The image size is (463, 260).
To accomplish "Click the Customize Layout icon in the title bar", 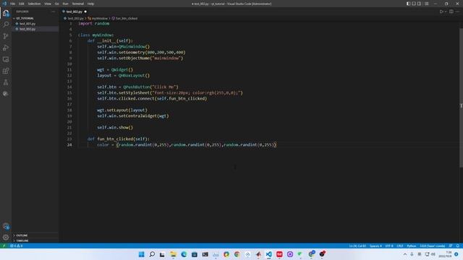I will pyautogui.click(x=426, y=4).
